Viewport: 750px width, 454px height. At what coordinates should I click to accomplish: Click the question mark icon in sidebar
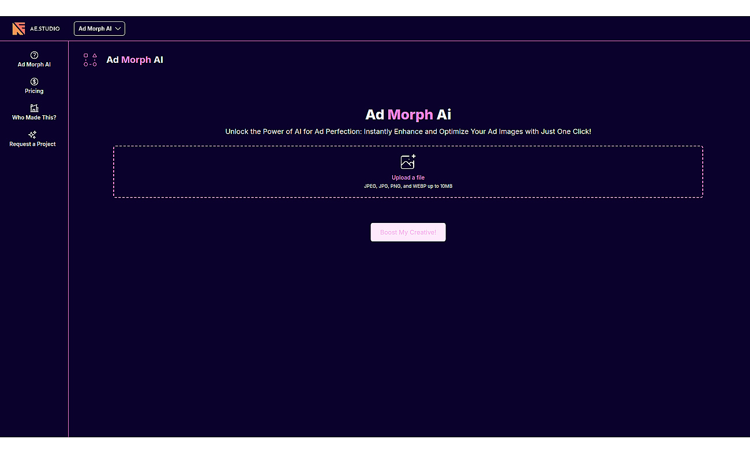coord(34,55)
